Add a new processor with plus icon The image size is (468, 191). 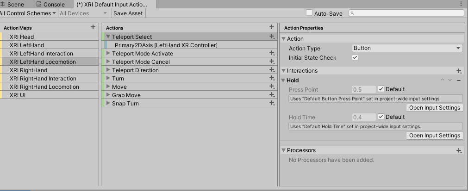[459, 150]
